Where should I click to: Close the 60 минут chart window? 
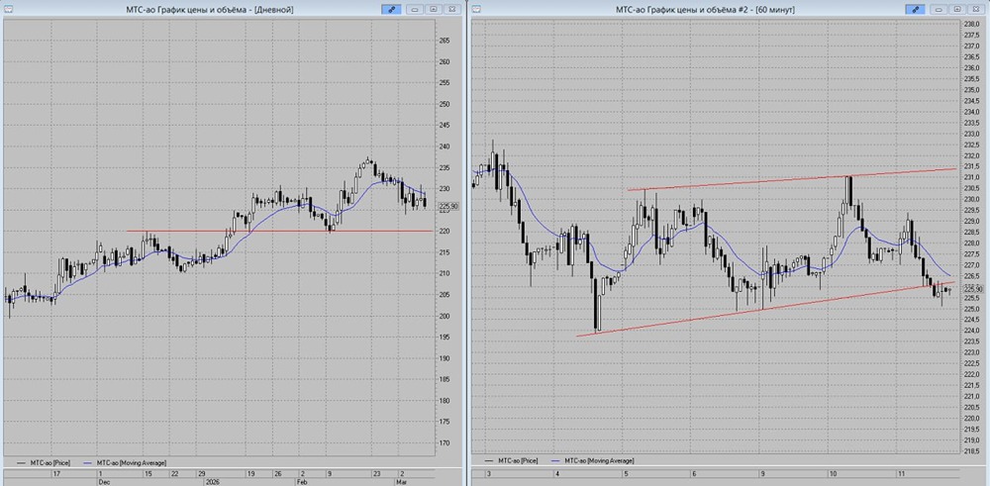pyautogui.click(x=975, y=10)
